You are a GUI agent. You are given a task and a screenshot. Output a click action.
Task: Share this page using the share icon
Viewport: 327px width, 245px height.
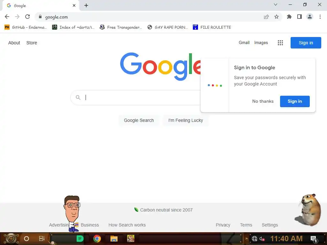[x=266, y=17]
